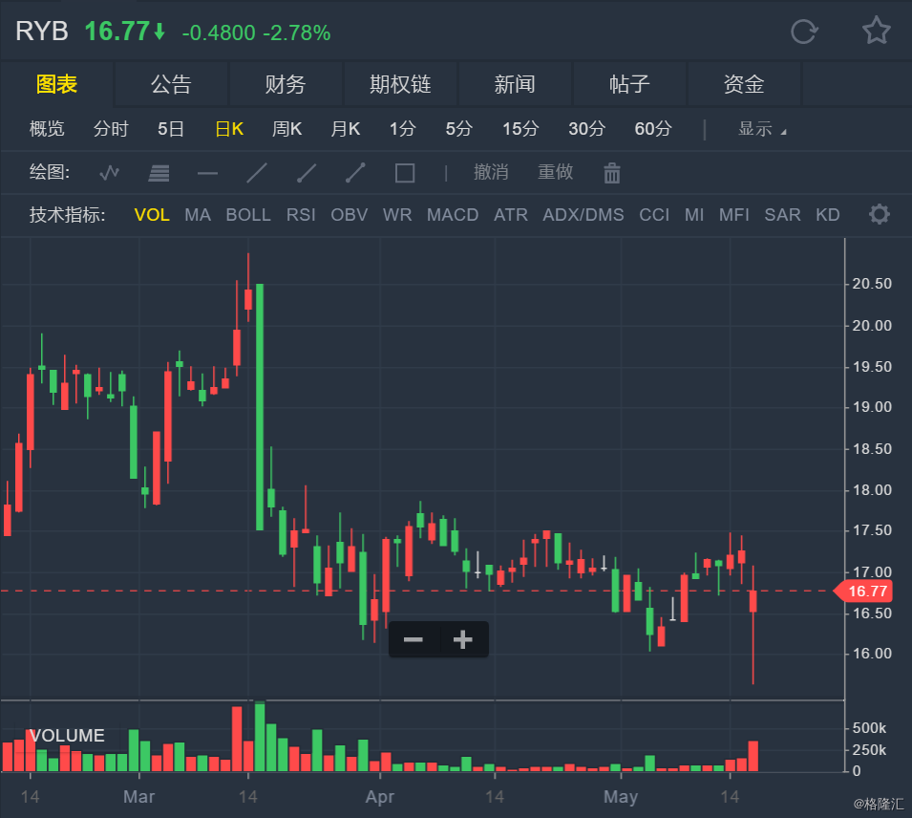Toggle the KD indicator
Image resolution: width=912 pixels, height=818 pixels.
828,215
